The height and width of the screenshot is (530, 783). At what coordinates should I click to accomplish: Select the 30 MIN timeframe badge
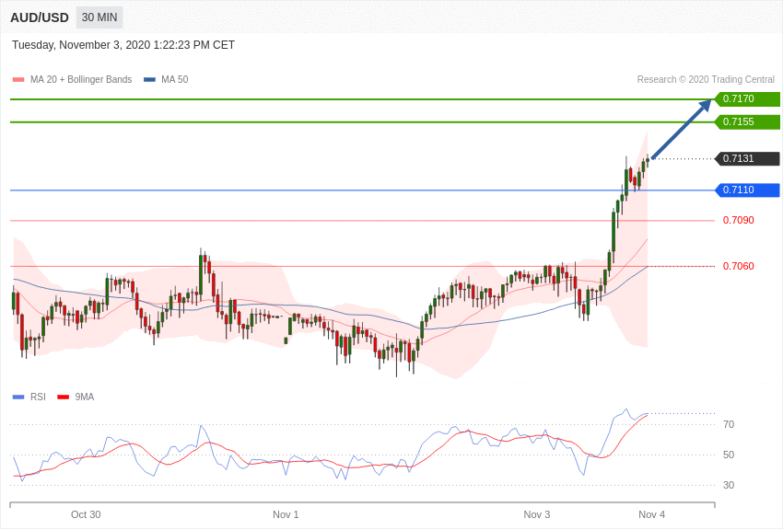pos(99,17)
